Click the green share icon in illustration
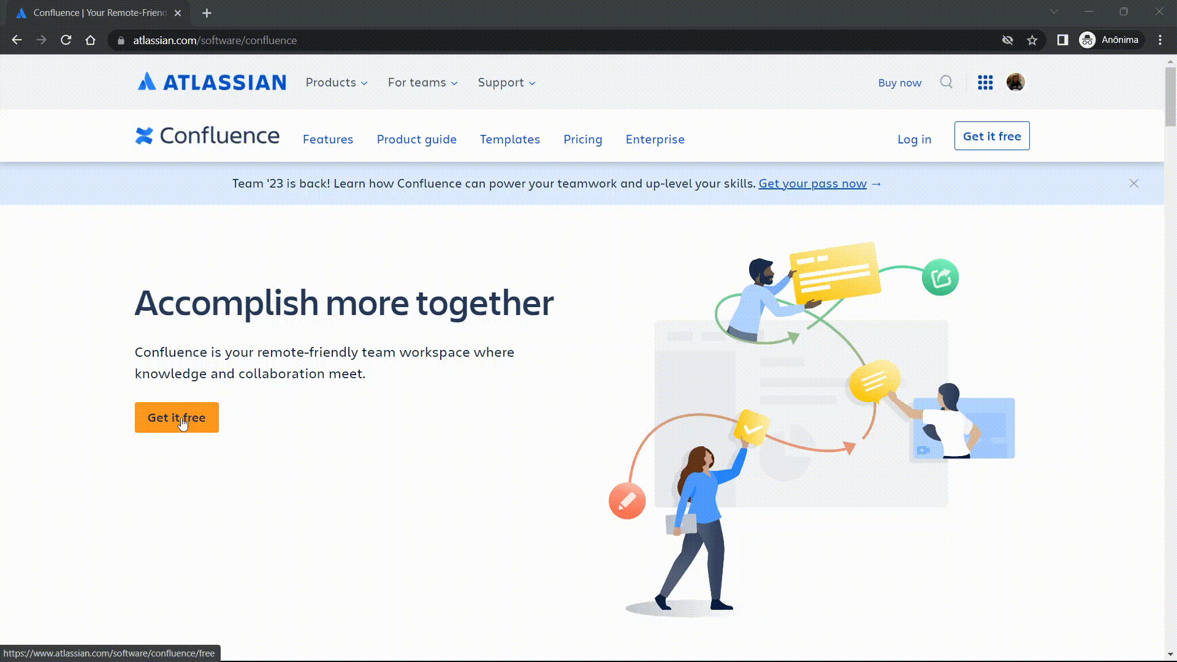Image resolution: width=1177 pixels, height=662 pixels. [x=940, y=277]
